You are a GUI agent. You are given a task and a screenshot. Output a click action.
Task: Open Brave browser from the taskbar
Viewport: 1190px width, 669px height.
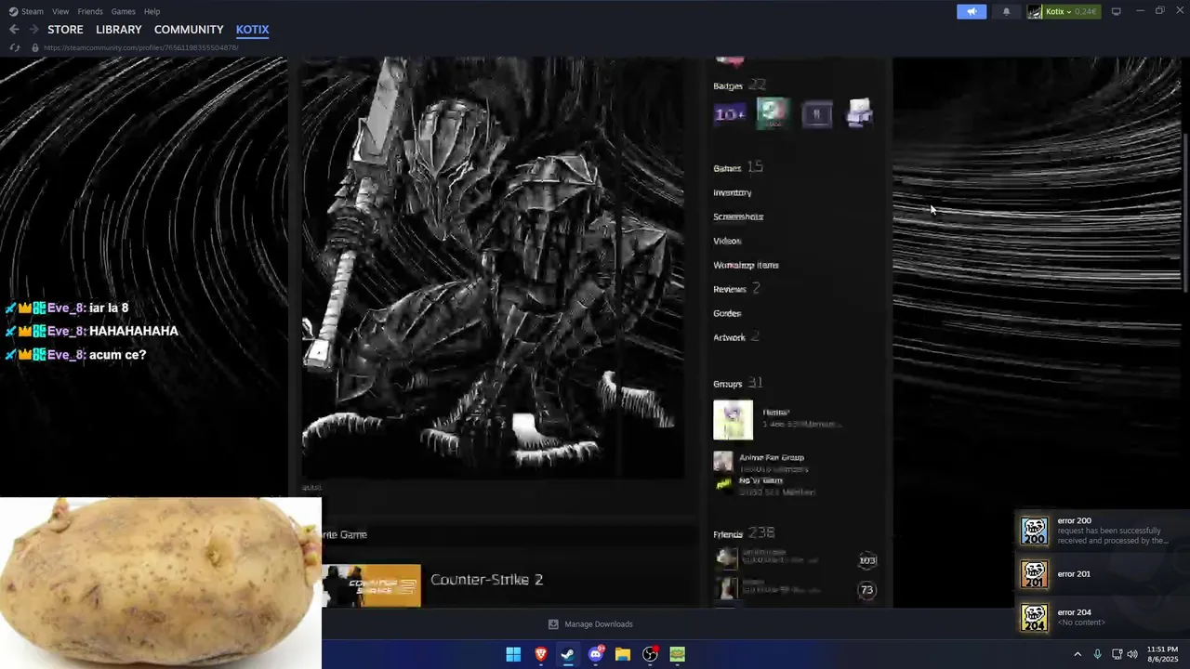(540, 654)
